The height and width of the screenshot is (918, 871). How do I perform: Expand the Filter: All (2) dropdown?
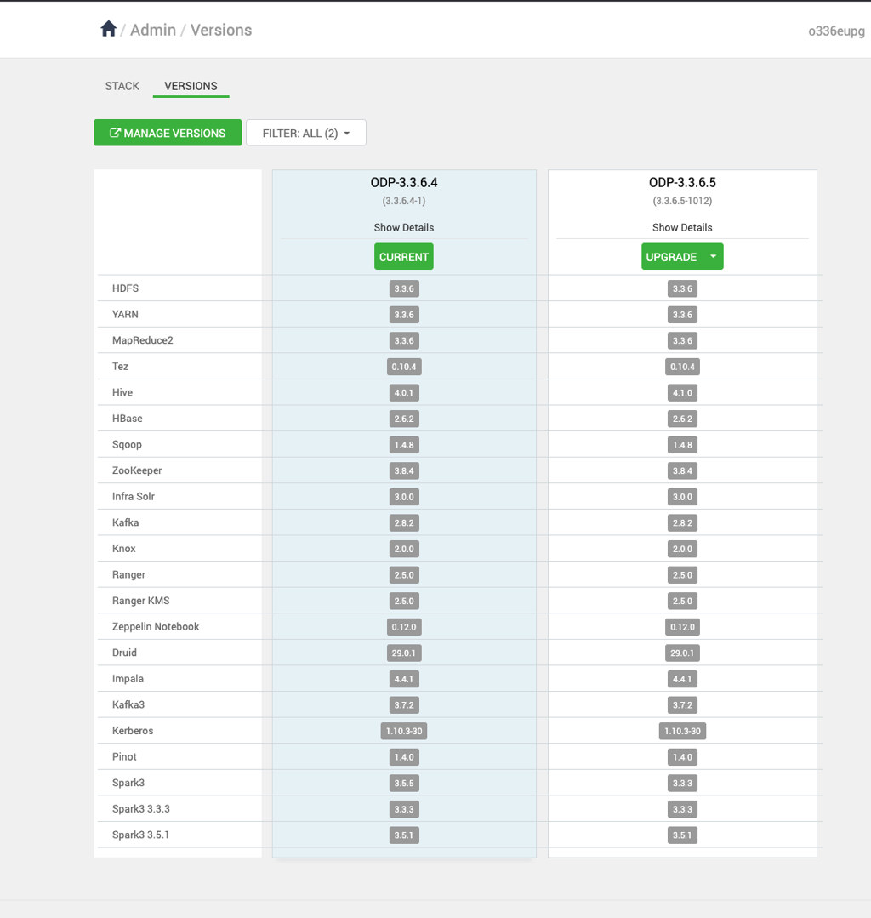coord(306,133)
